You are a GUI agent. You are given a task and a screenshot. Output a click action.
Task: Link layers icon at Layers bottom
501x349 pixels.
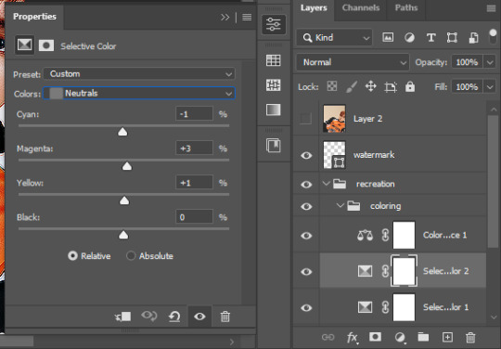coord(328,337)
